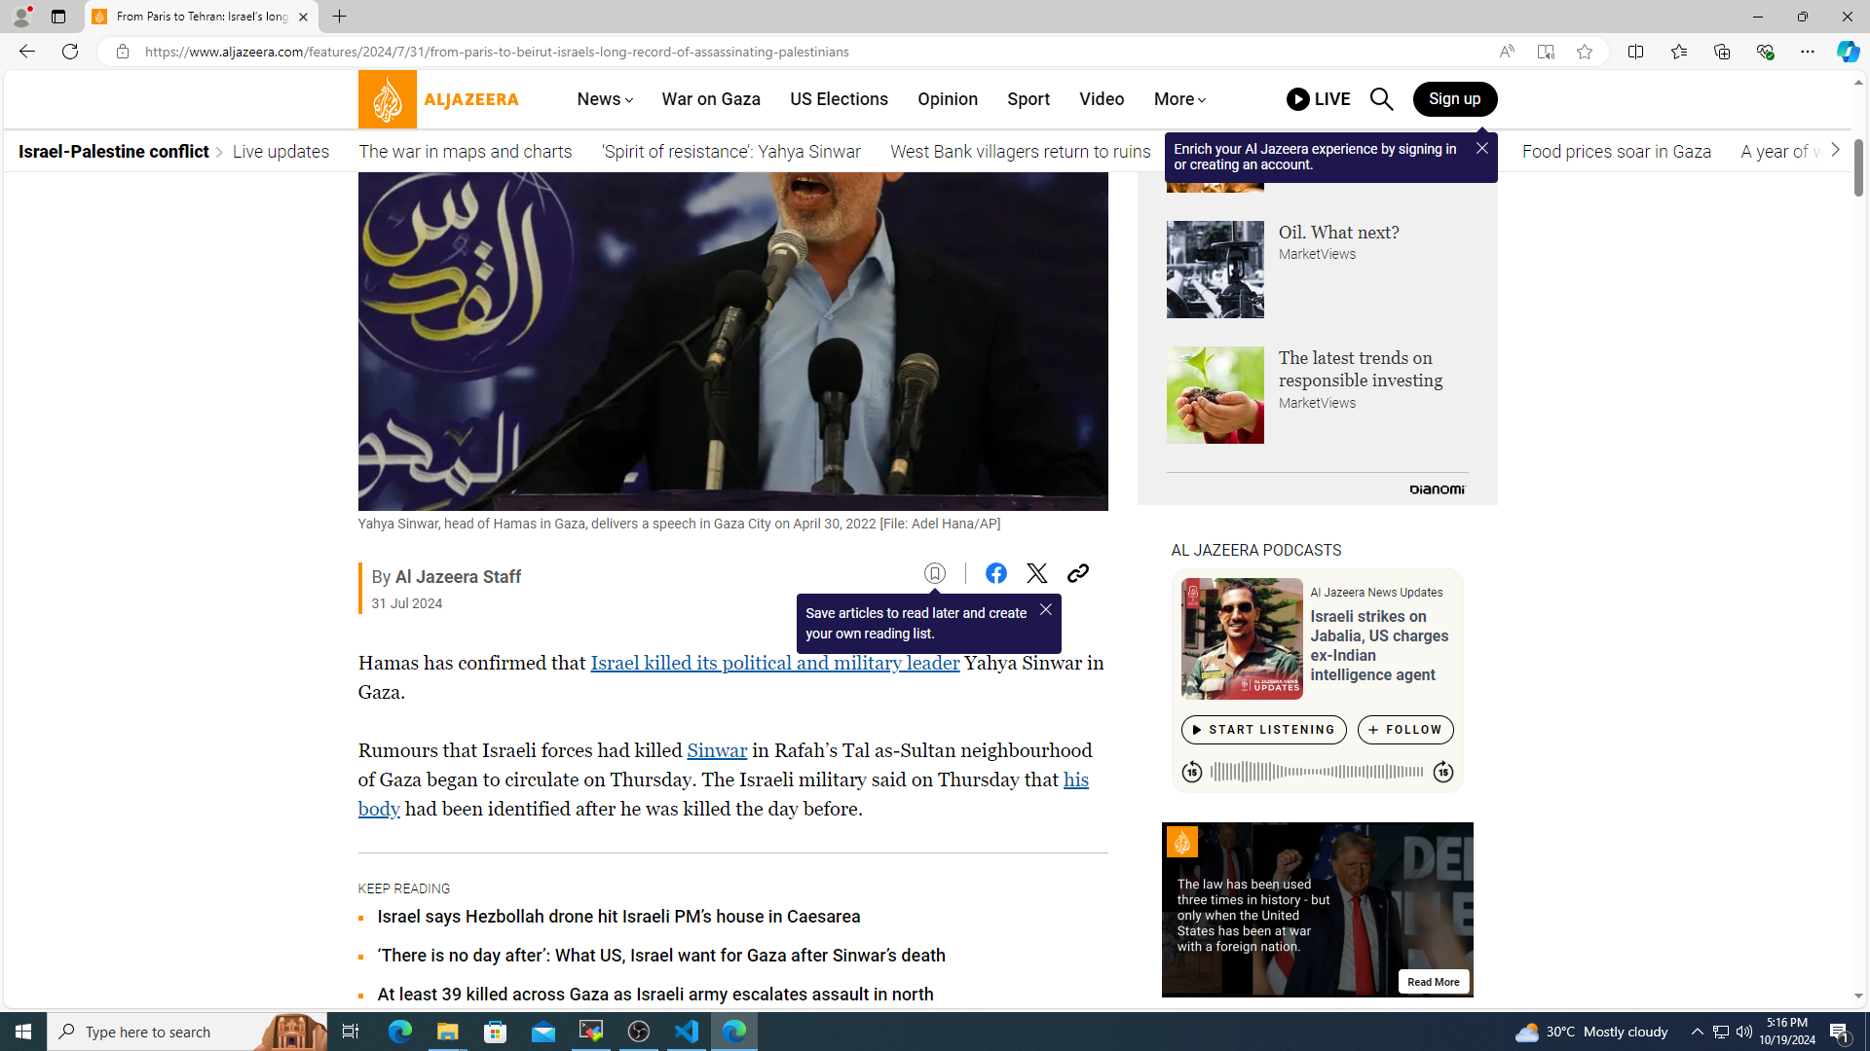
Task: Follow 'Israel killed its political and military leader' link
Action: tap(774, 663)
